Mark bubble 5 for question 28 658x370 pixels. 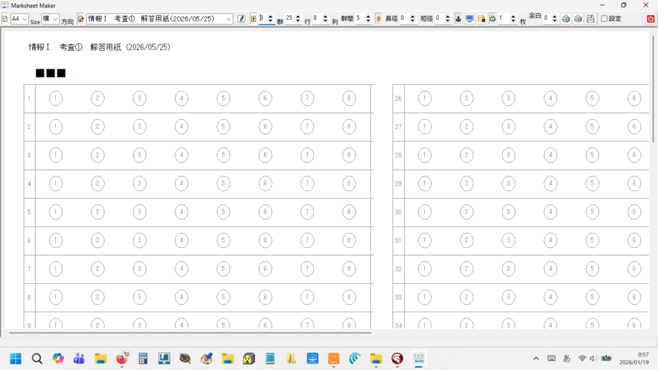591,155
